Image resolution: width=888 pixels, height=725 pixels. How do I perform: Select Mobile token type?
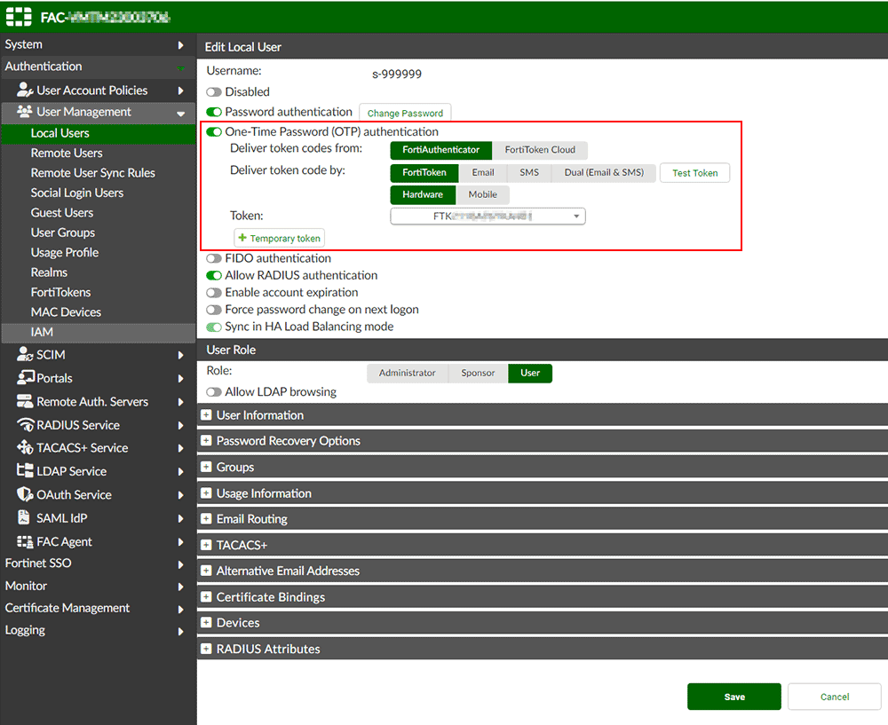click(482, 194)
